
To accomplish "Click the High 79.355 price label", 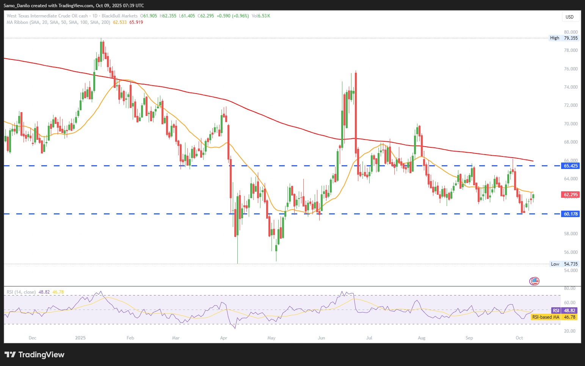I will [564, 38].
